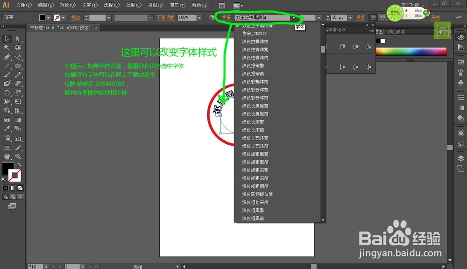Open the arrange documents dropdown

[238, 5]
